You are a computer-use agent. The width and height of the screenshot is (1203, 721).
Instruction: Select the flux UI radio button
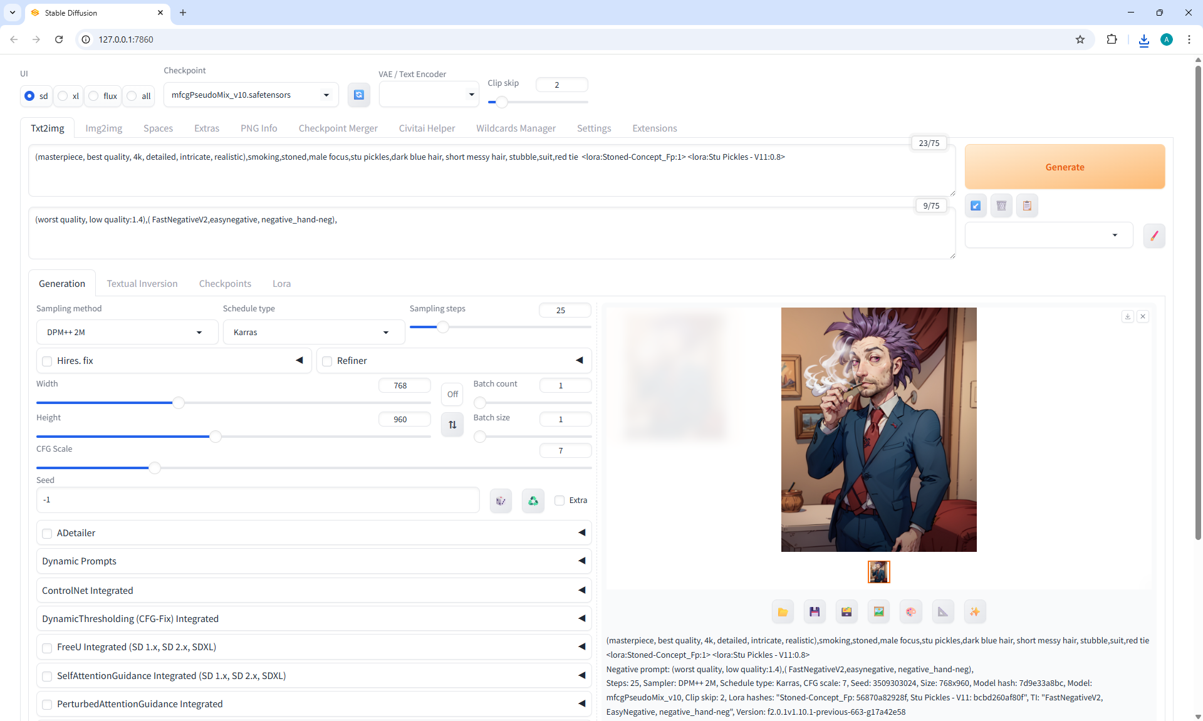(x=94, y=96)
